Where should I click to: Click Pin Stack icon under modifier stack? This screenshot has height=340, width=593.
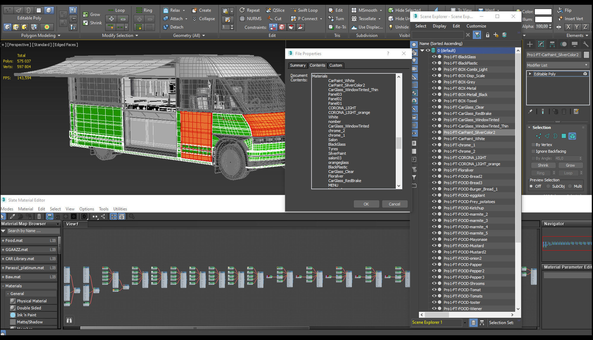click(530, 112)
